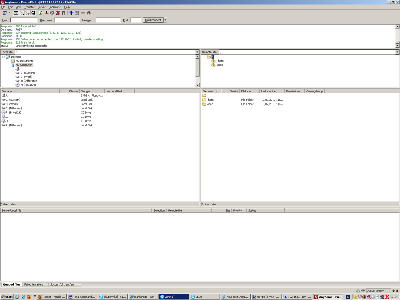Select the Photo folder icon in remote list
The image size is (400, 300).
coord(204,100)
